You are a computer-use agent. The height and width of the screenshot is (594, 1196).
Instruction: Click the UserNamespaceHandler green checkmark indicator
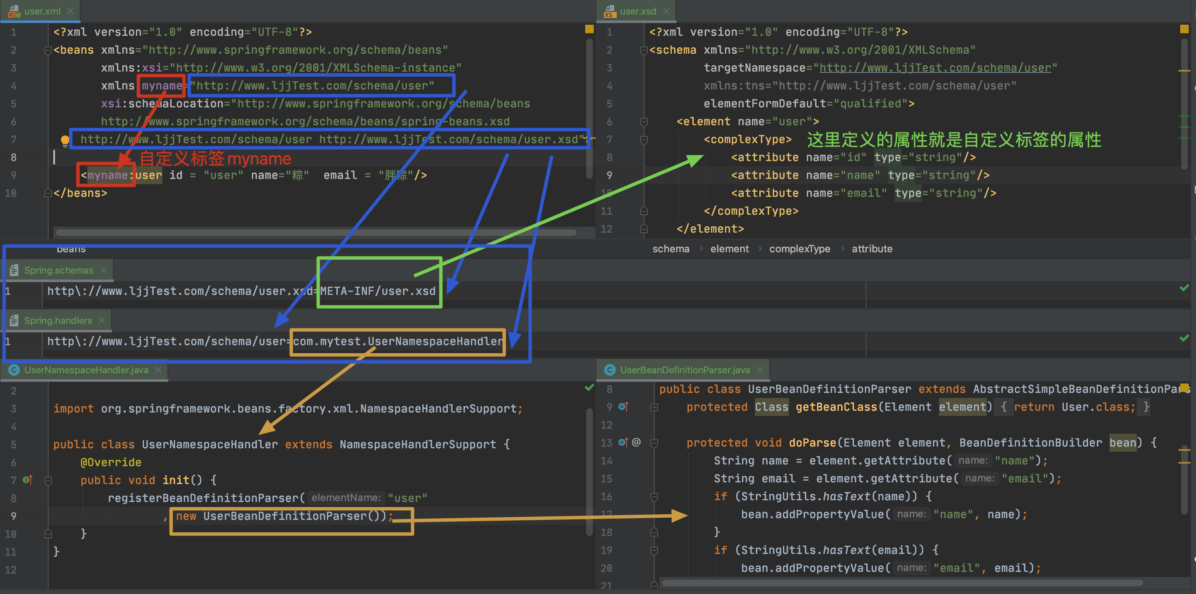(589, 387)
